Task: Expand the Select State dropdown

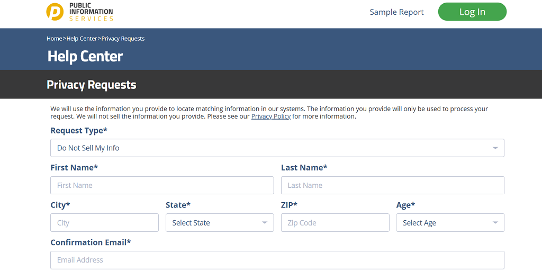Action: 212,223
